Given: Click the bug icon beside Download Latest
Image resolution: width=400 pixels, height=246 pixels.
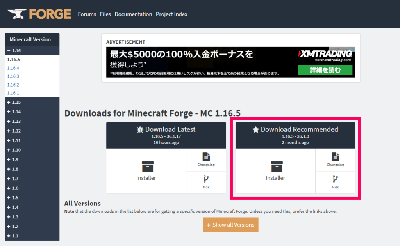Looking at the screenshot, I should click(x=140, y=129).
